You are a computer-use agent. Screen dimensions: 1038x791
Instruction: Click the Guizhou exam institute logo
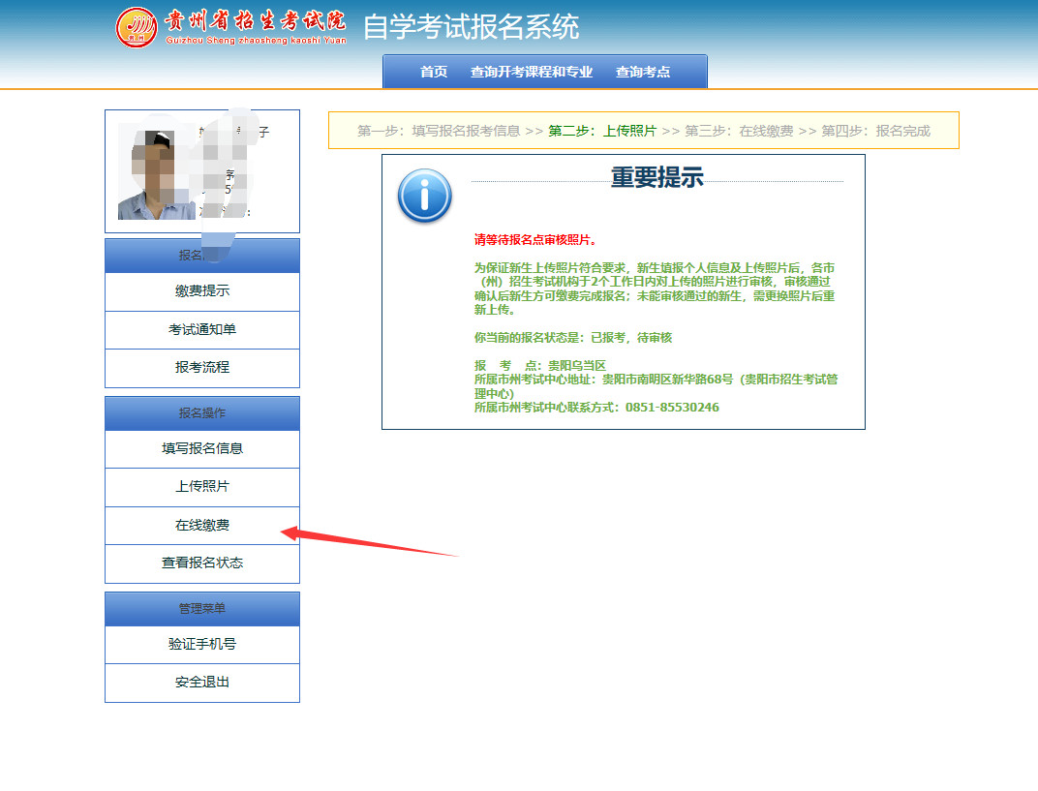tap(137, 27)
